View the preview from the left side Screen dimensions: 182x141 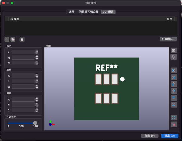coord(174,70)
